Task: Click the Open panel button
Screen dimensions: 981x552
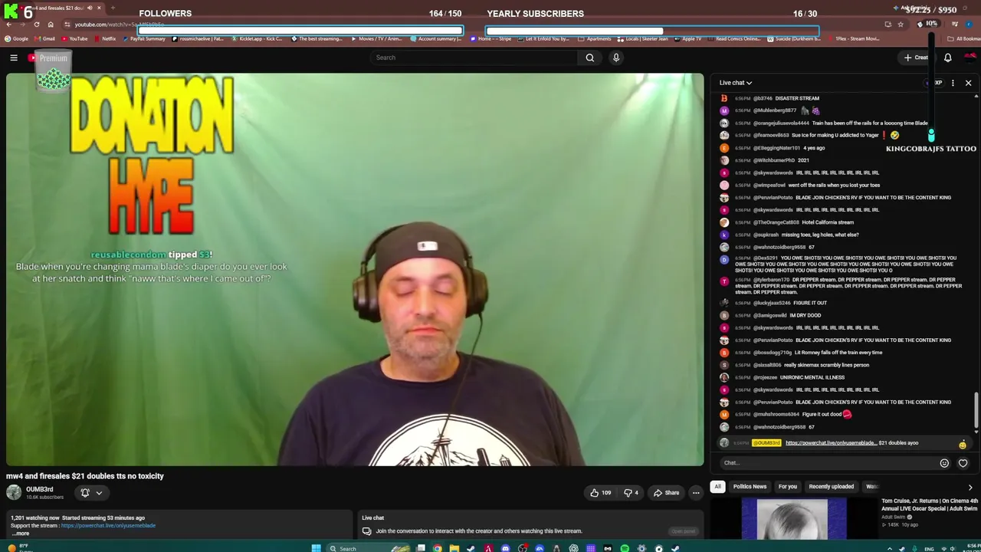Action: 683,531
